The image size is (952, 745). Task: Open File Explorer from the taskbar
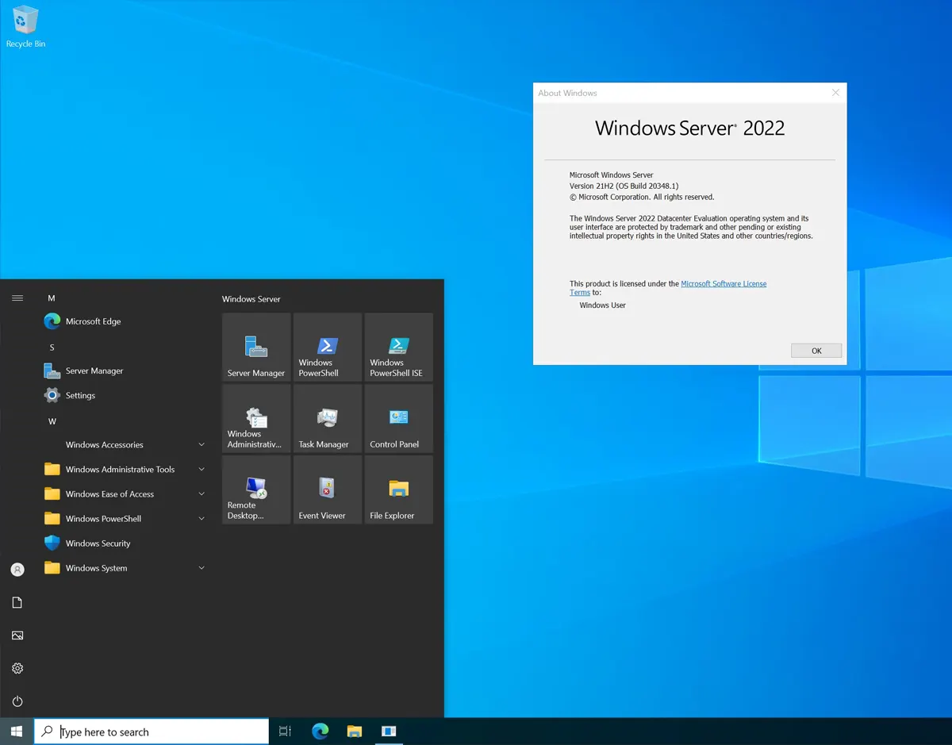pyautogui.click(x=355, y=732)
